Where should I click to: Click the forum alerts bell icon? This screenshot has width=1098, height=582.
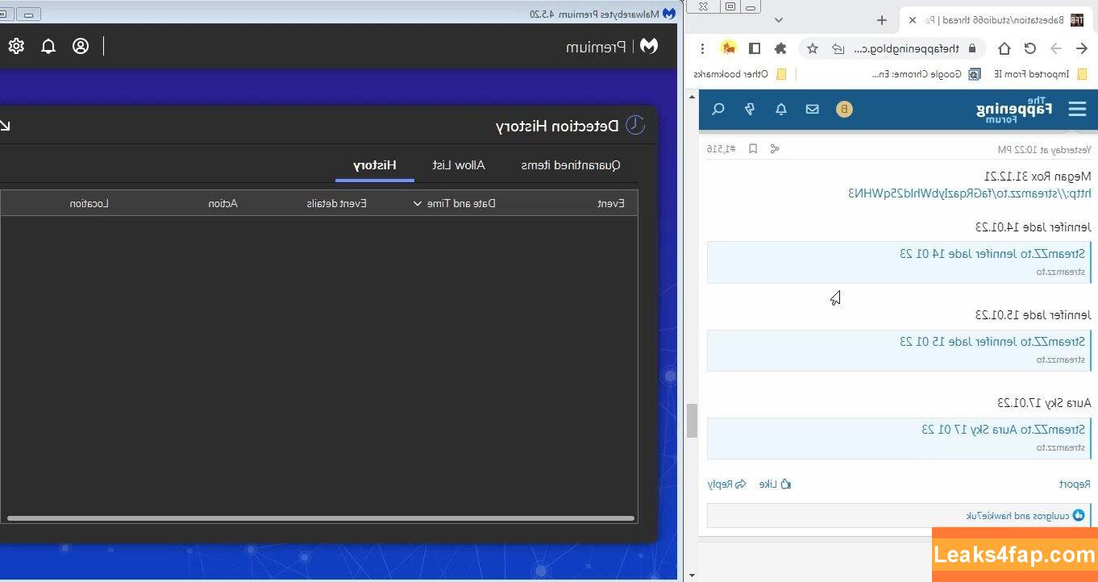780,109
